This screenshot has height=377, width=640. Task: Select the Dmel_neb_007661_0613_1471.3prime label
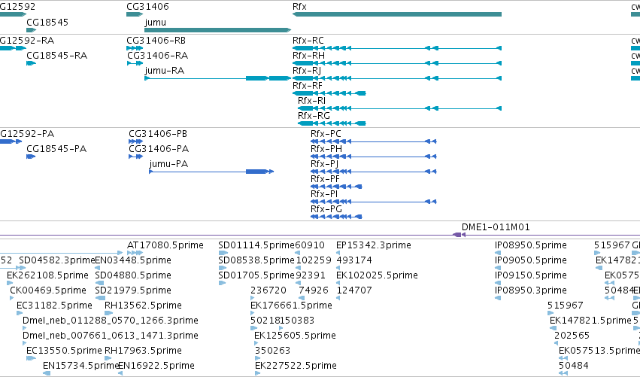pyautogui.click(x=111, y=336)
